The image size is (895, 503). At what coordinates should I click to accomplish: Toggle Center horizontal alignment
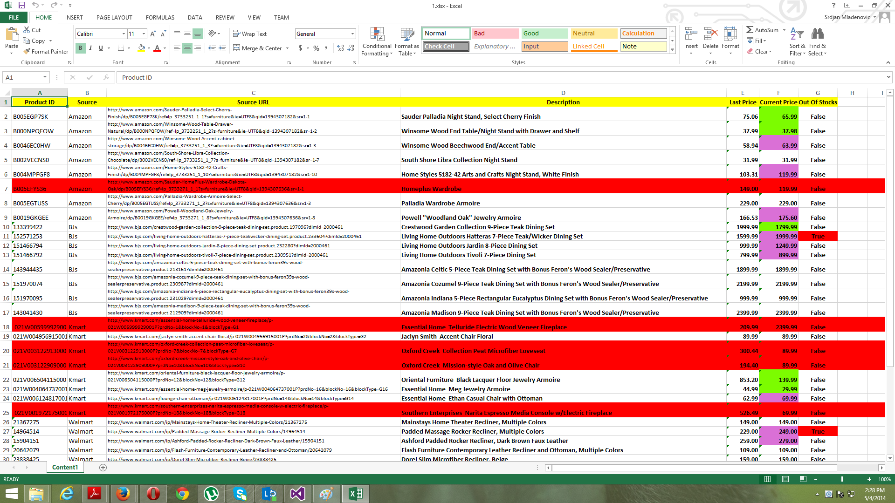187,48
